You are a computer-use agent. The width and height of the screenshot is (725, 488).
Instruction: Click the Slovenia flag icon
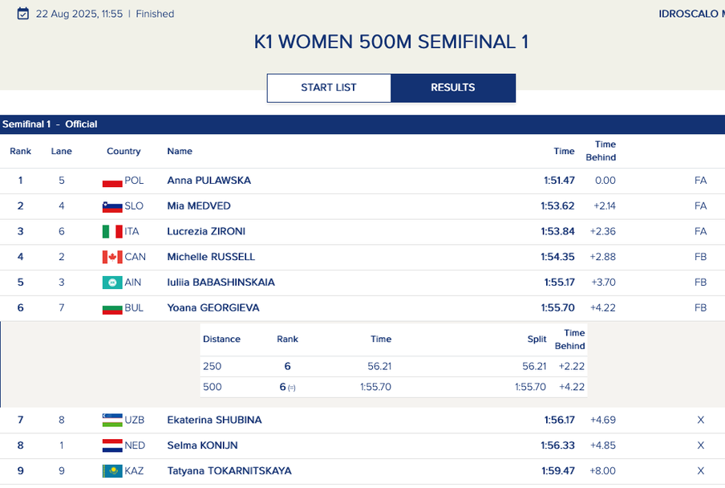112,207
